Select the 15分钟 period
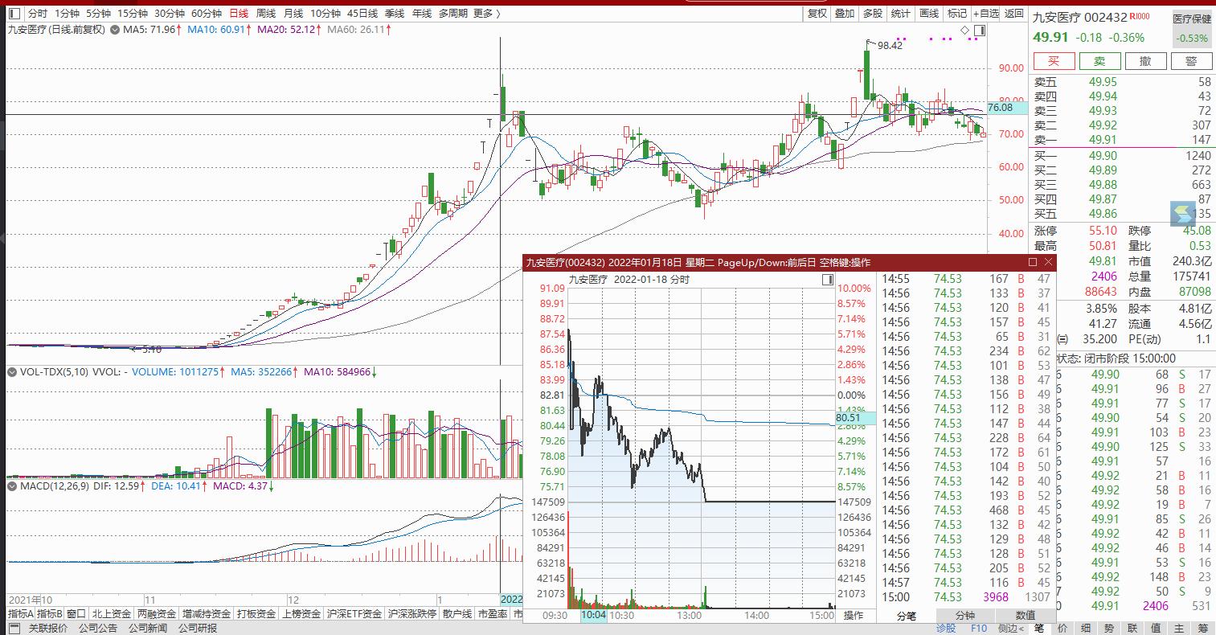 click(x=132, y=14)
